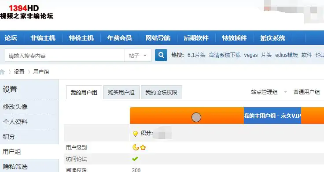Viewport: 324px width, 172px height.
Task: Open 非编主机 navigation item
Action: click(43, 38)
